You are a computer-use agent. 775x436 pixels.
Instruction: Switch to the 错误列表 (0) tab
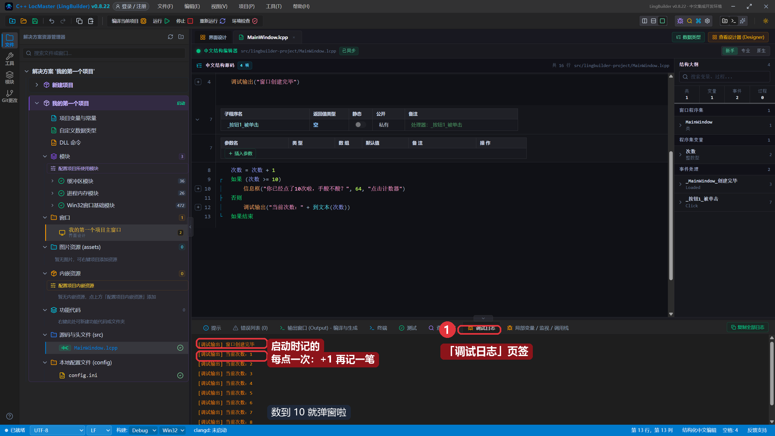(250, 328)
